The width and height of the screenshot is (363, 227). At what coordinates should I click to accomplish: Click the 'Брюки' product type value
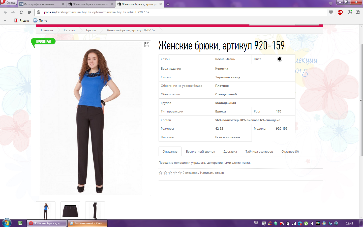pyautogui.click(x=221, y=111)
